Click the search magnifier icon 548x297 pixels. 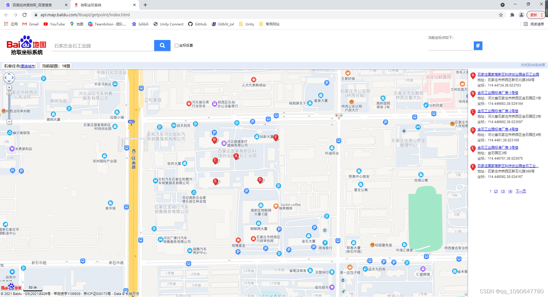pos(162,45)
